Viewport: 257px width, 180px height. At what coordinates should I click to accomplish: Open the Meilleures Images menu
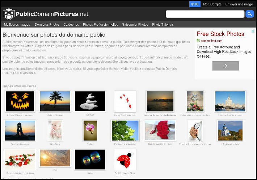(x=17, y=25)
